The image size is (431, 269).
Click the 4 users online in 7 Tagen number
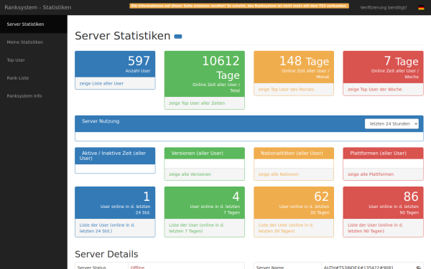236,197
